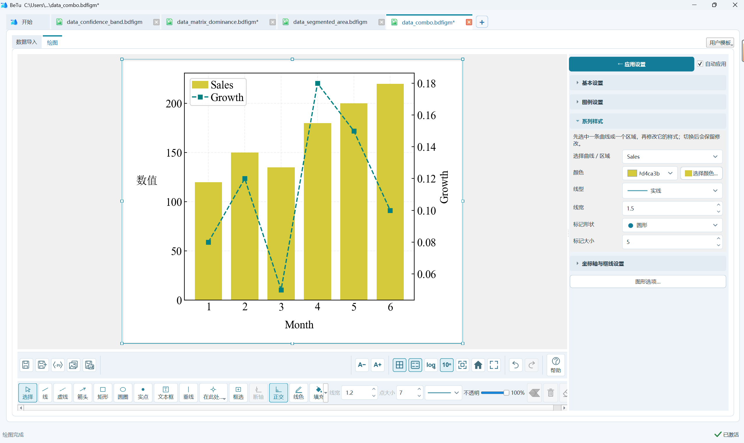Click the redo arrow icon
Screen dimensions: 744x443
pos(532,365)
